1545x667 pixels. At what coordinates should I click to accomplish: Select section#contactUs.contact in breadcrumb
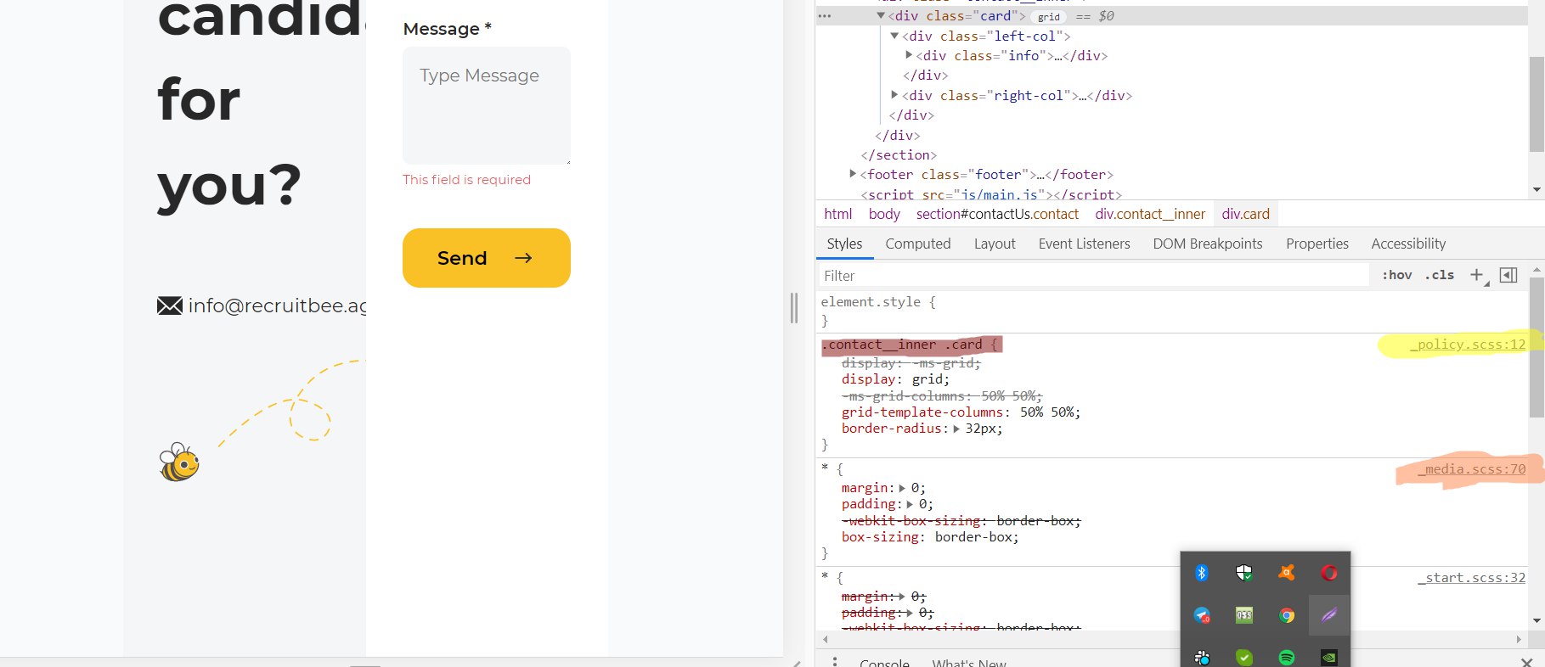[997, 214]
